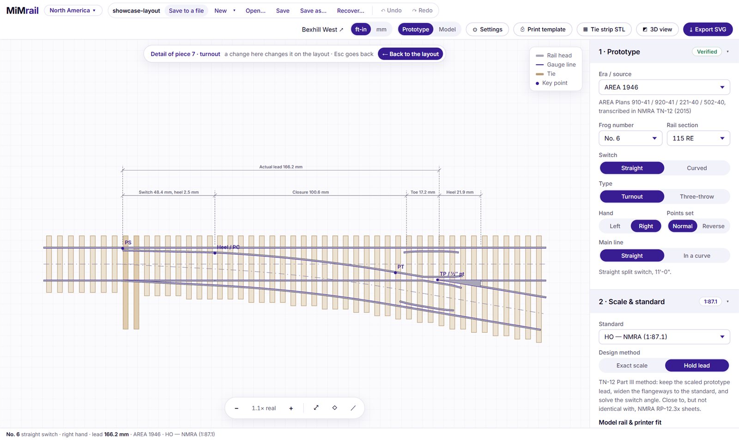Switch units to mm
Image resolution: width=739 pixels, height=440 pixels.
(x=381, y=29)
